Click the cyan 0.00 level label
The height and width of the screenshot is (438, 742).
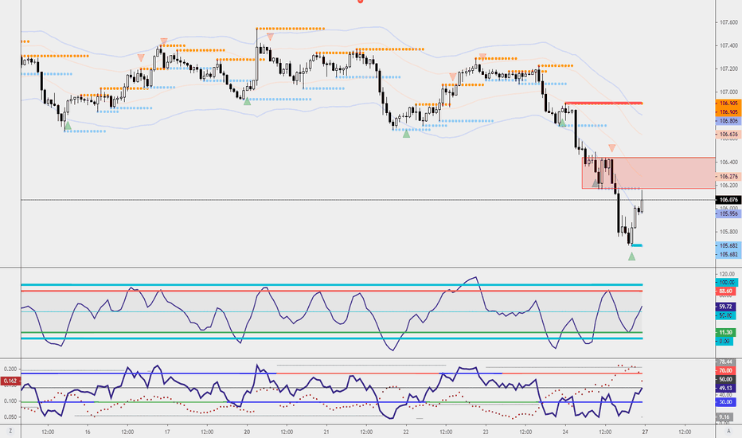point(724,342)
